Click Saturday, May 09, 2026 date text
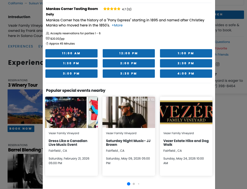The height and width of the screenshot is (189, 247). click(128, 161)
